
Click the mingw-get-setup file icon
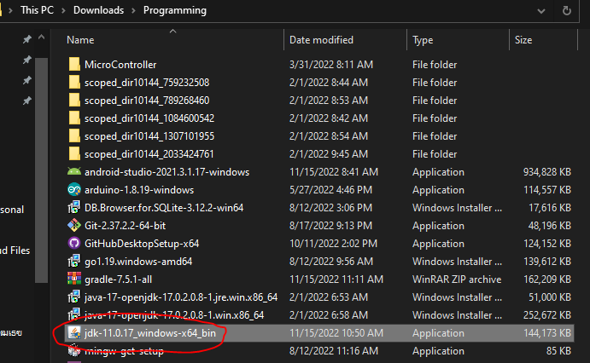(74, 350)
